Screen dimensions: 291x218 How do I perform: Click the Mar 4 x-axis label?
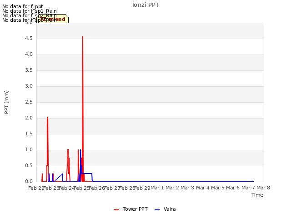coord(203,188)
